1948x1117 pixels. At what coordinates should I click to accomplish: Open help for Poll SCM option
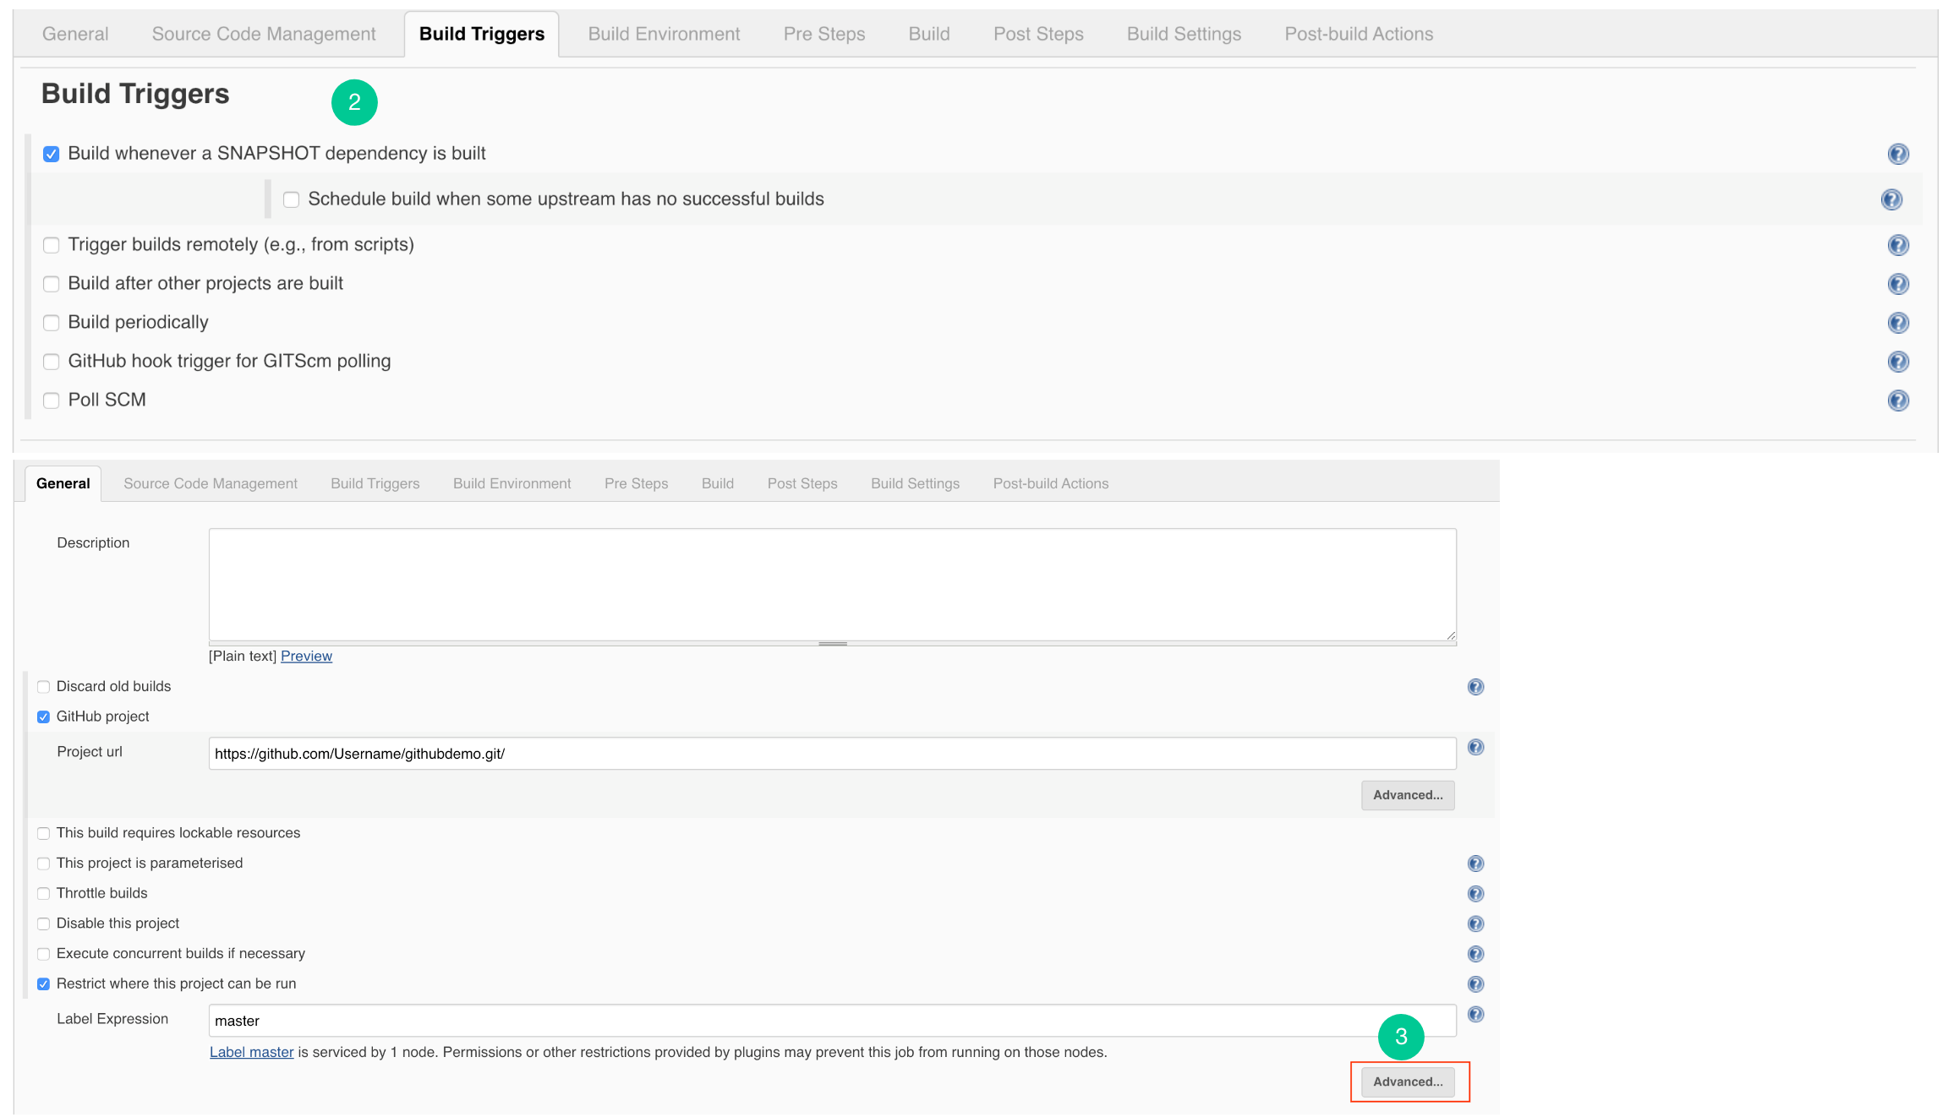[x=1899, y=400]
